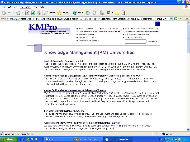Viewport: 190px width, 142px height.
Task: Switch to the case folder taskbar button
Action: [58, 139]
